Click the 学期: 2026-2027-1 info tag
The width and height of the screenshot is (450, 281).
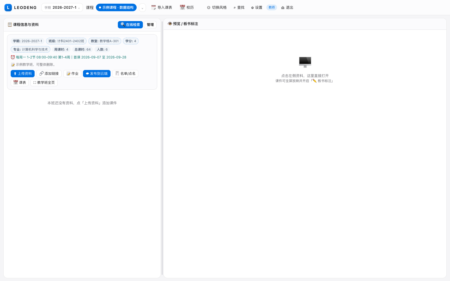point(28,41)
